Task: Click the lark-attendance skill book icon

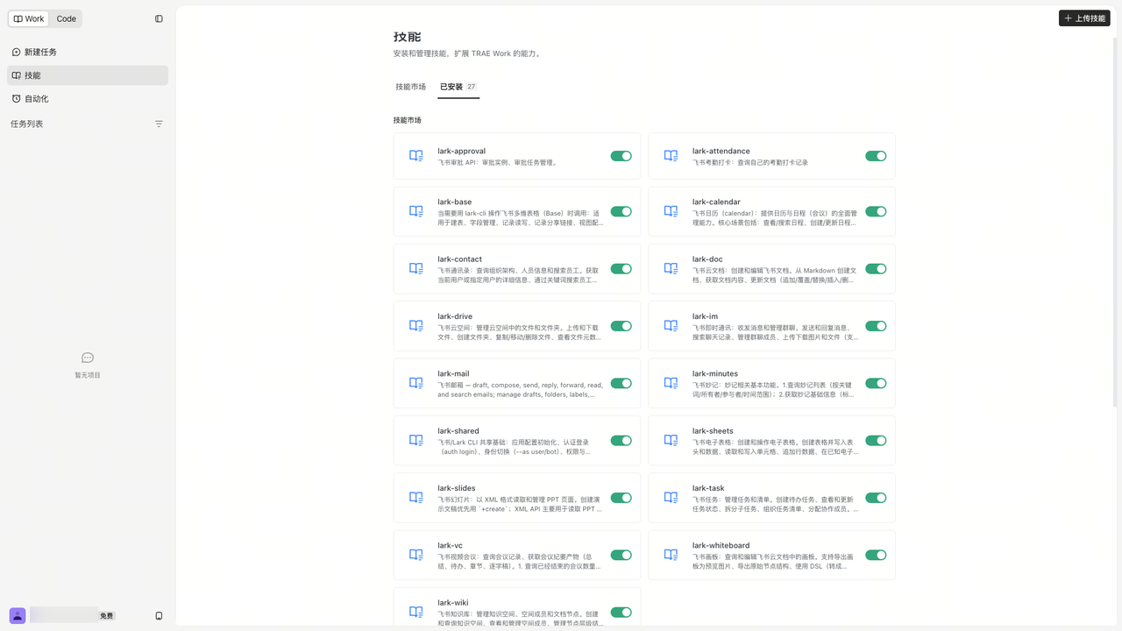Action: pyautogui.click(x=671, y=156)
